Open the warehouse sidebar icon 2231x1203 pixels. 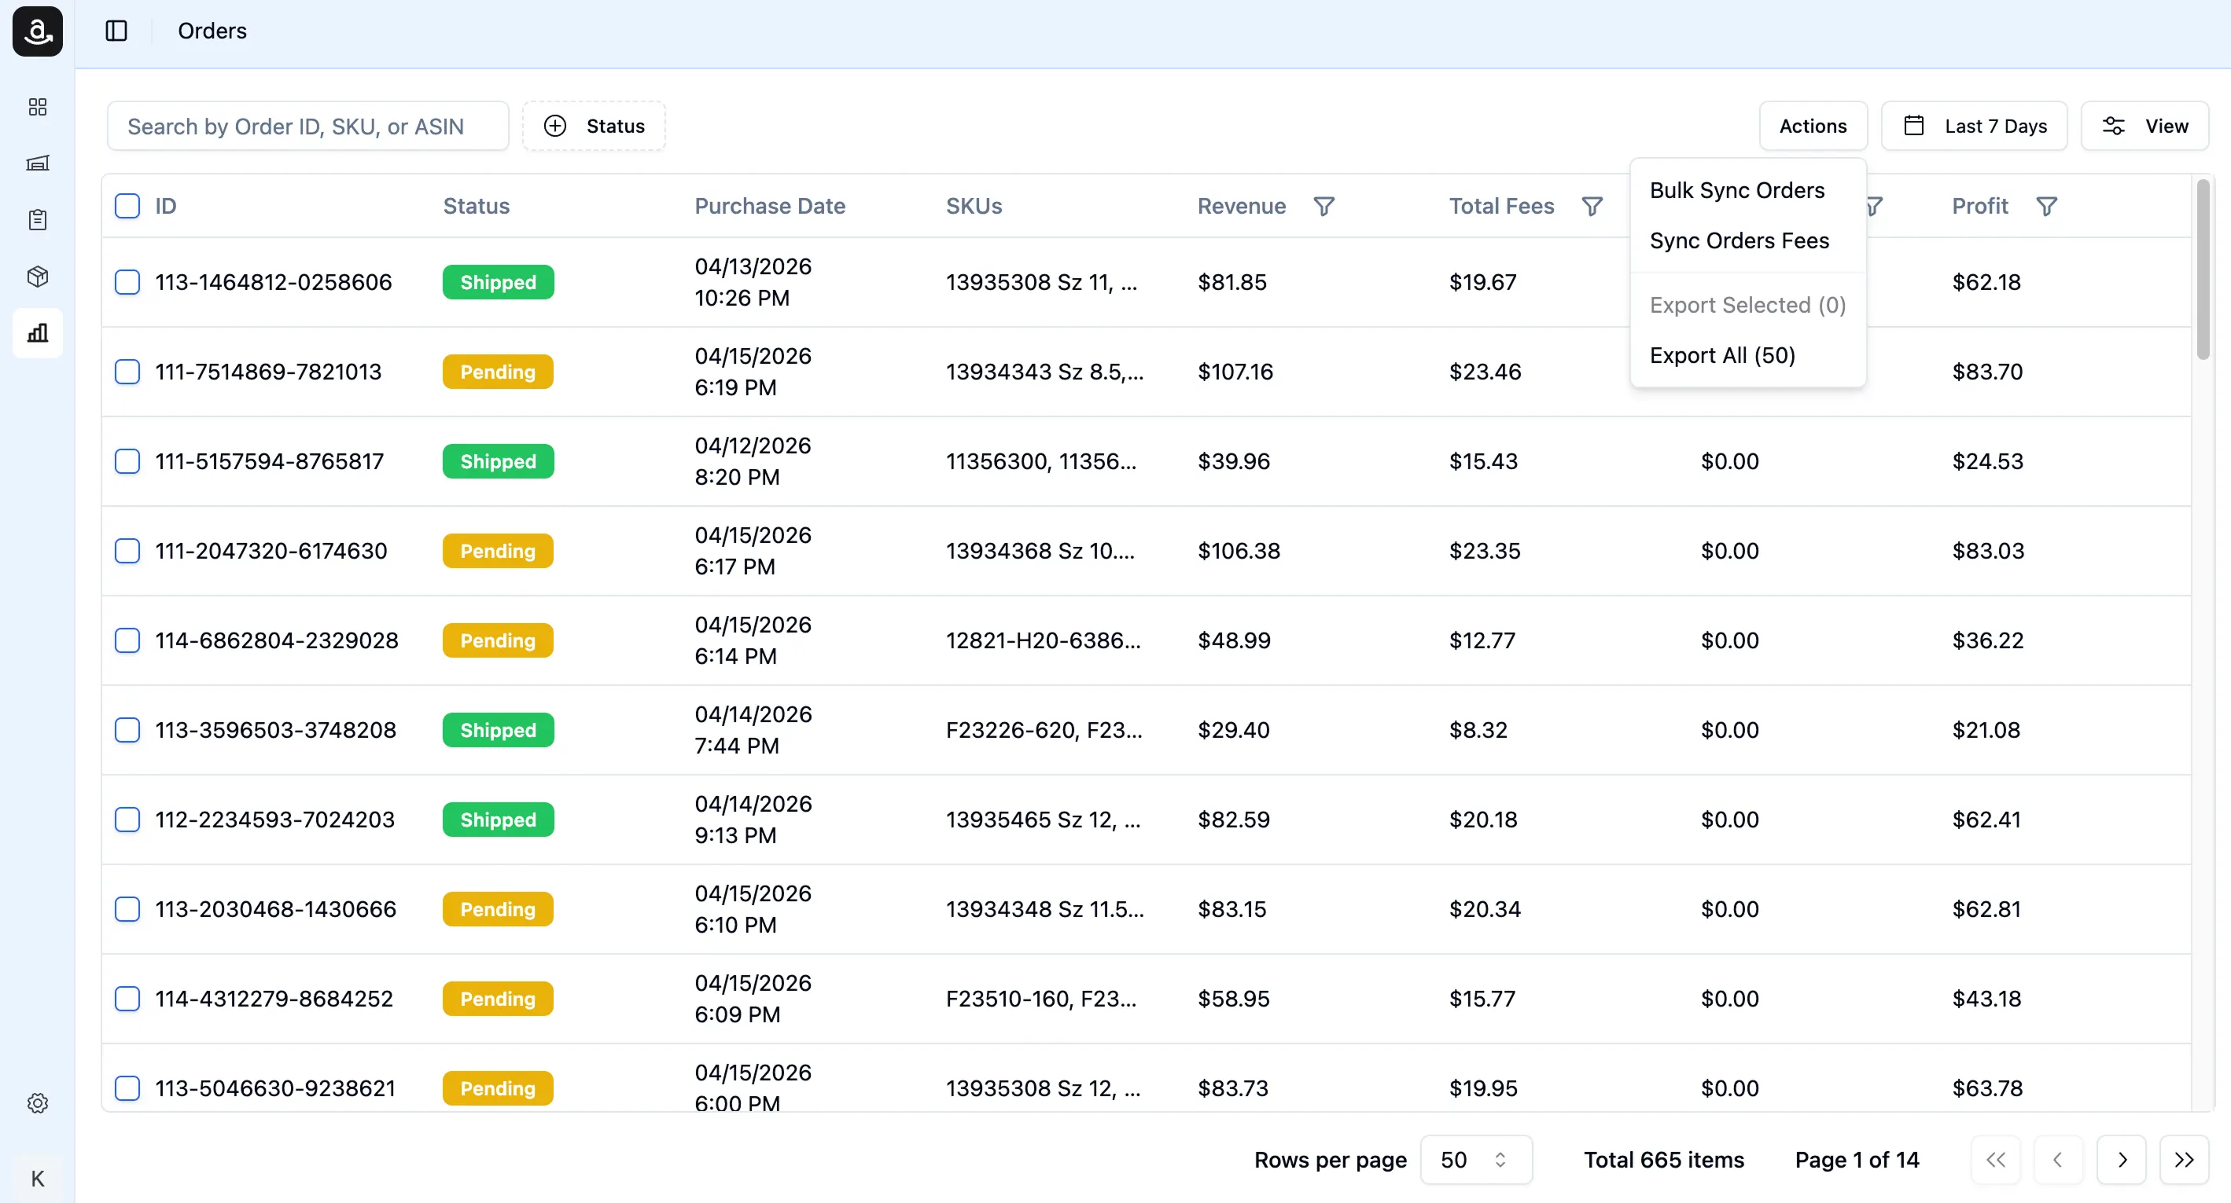(37, 163)
